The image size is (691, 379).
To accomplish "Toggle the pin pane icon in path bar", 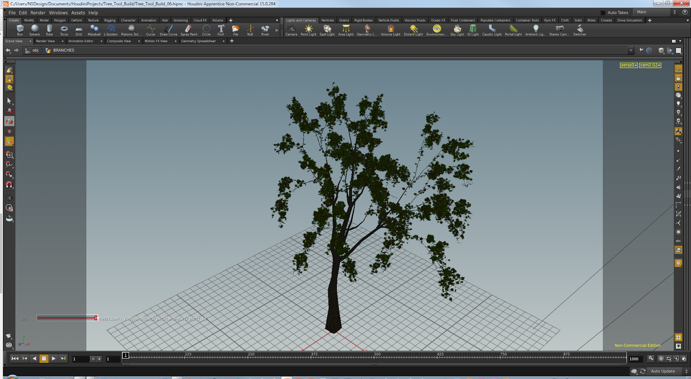I will [x=641, y=51].
